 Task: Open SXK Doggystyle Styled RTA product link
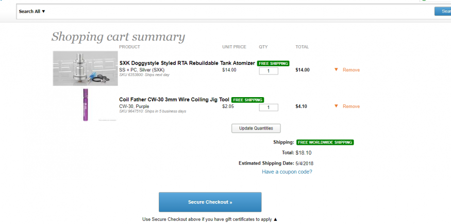point(187,63)
